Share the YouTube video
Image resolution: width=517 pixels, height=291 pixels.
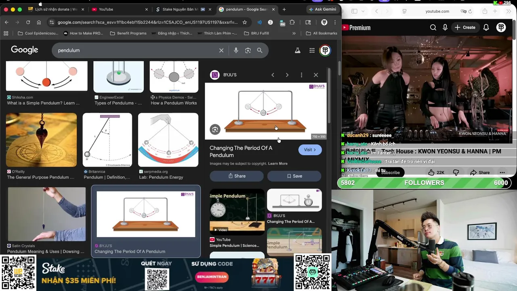(x=480, y=173)
